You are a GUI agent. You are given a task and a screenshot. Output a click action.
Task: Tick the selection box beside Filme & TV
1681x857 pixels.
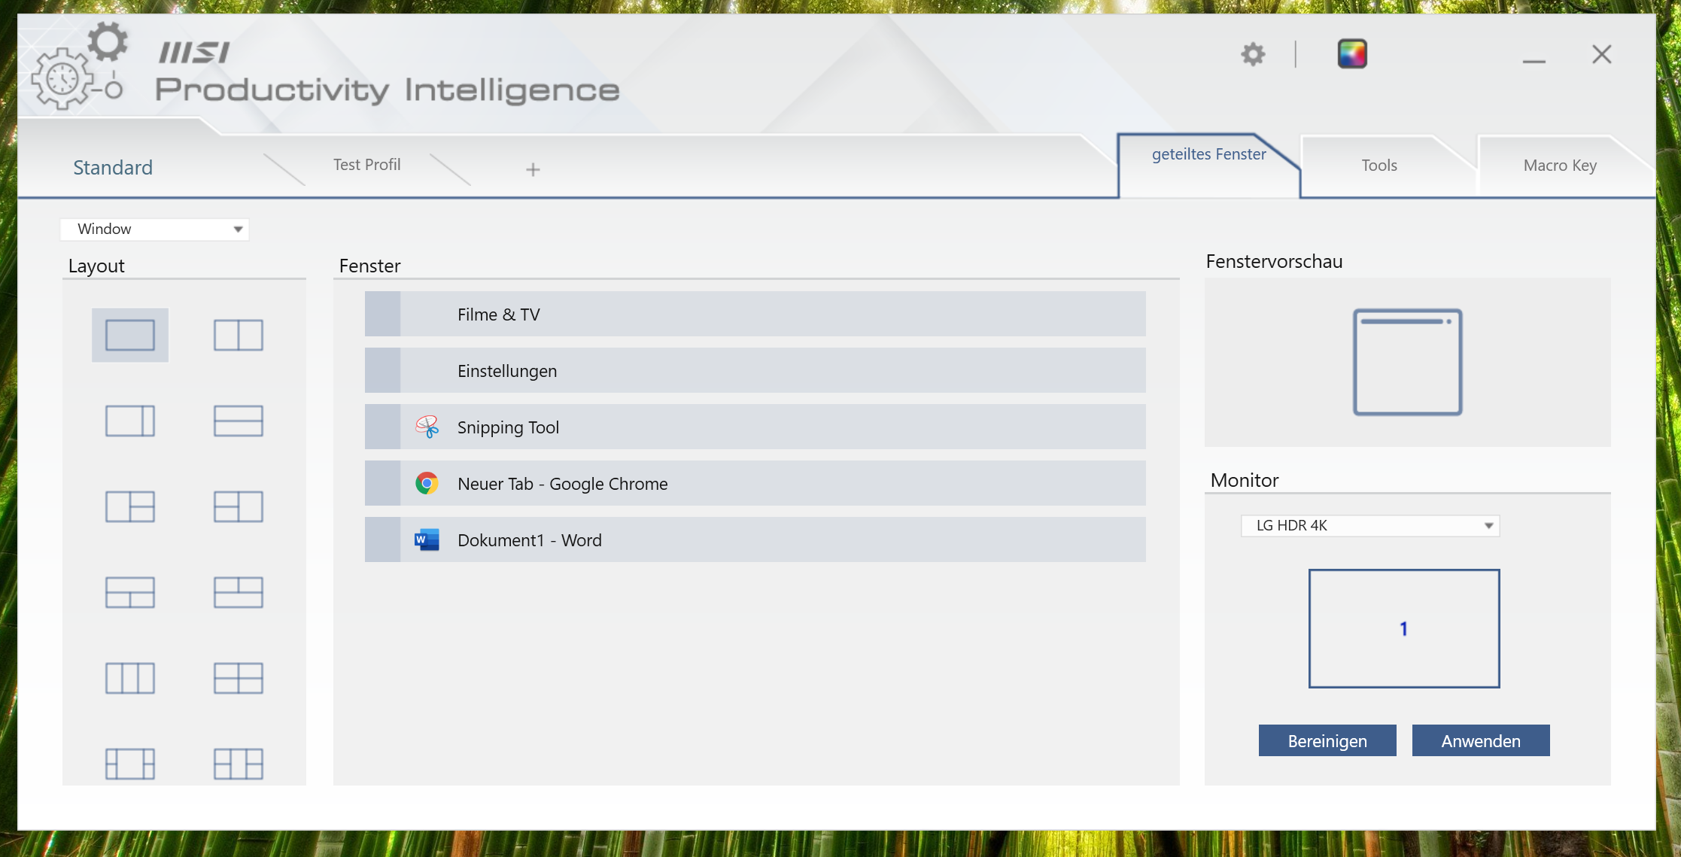pos(382,314)
